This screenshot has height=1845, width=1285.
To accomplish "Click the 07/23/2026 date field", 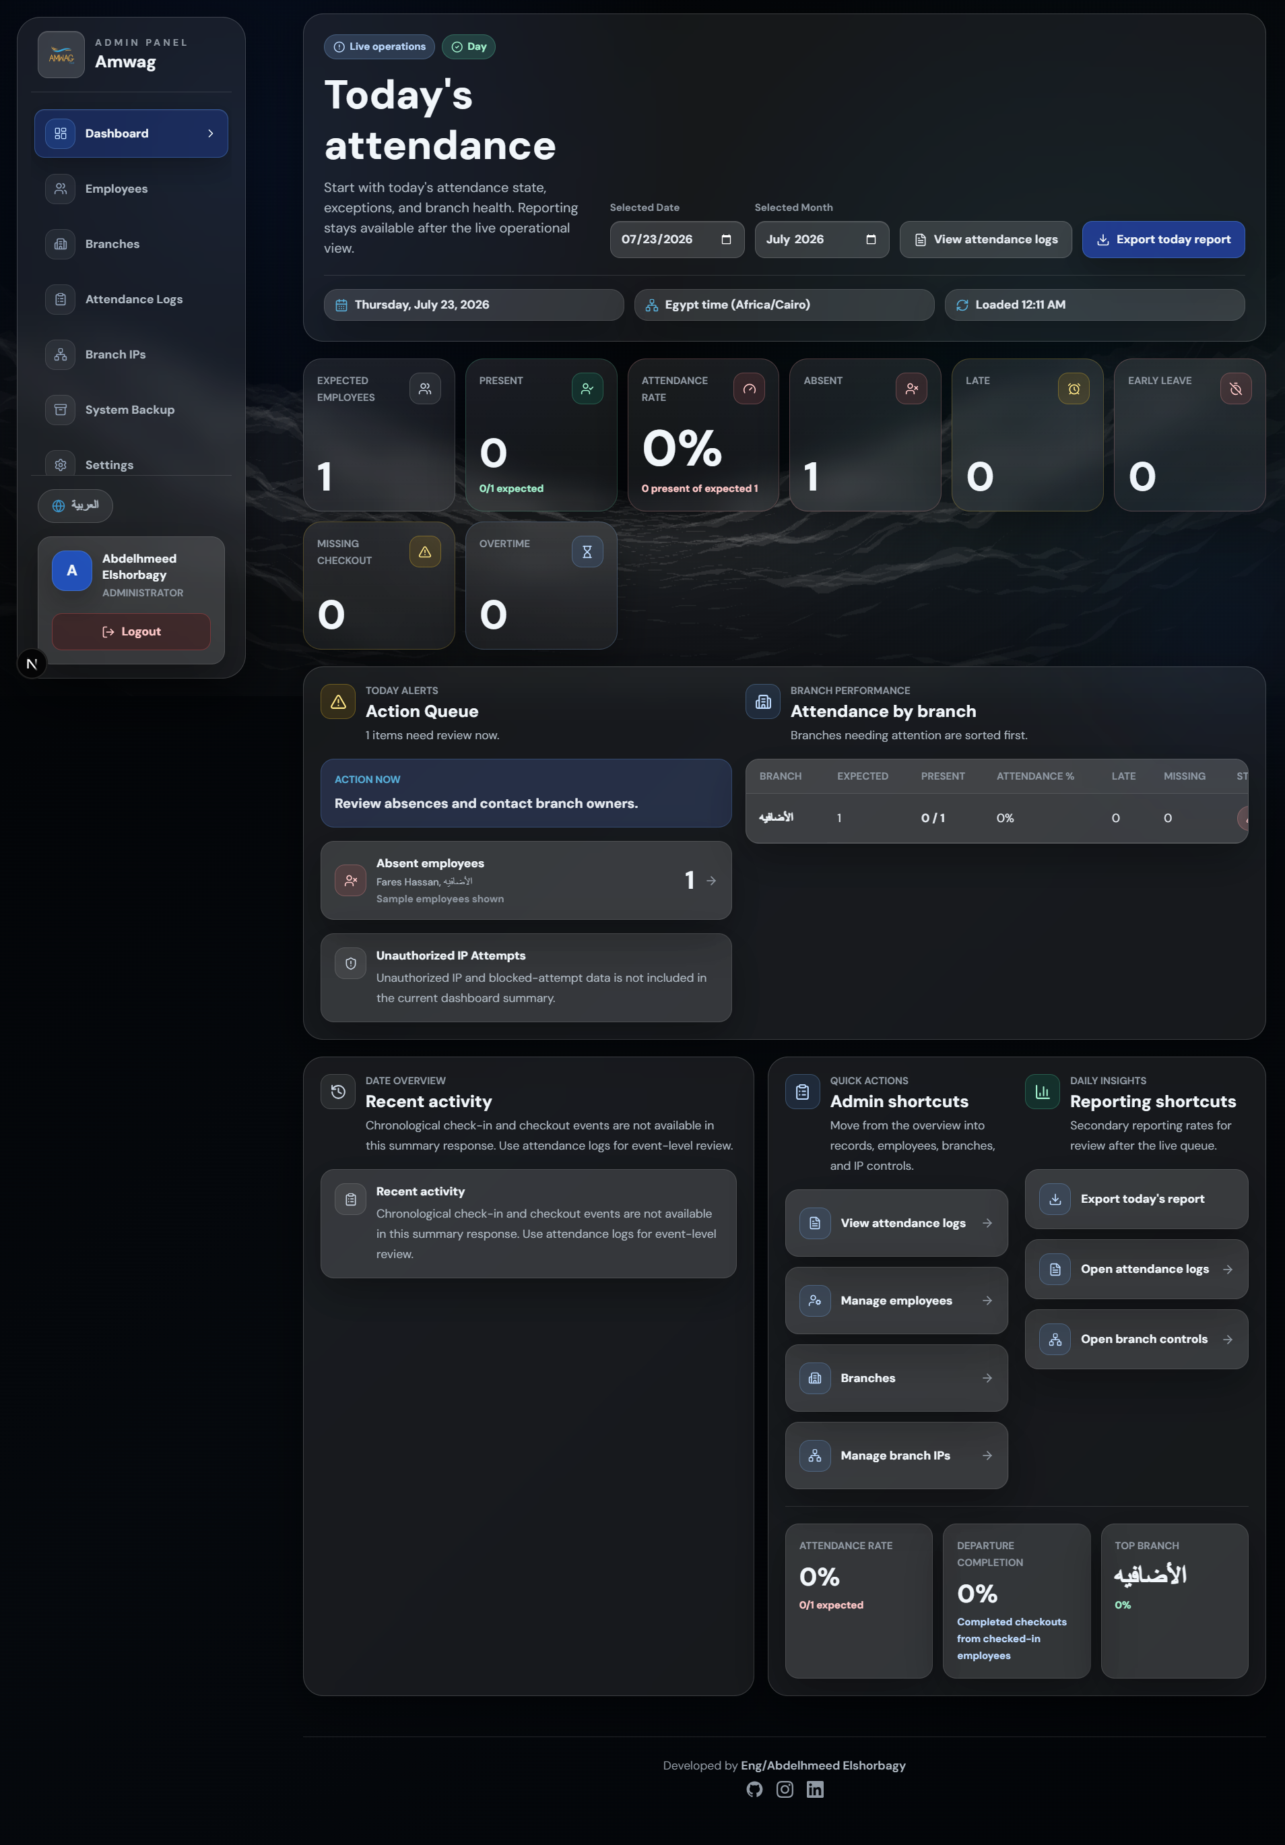I will [677, 239].
